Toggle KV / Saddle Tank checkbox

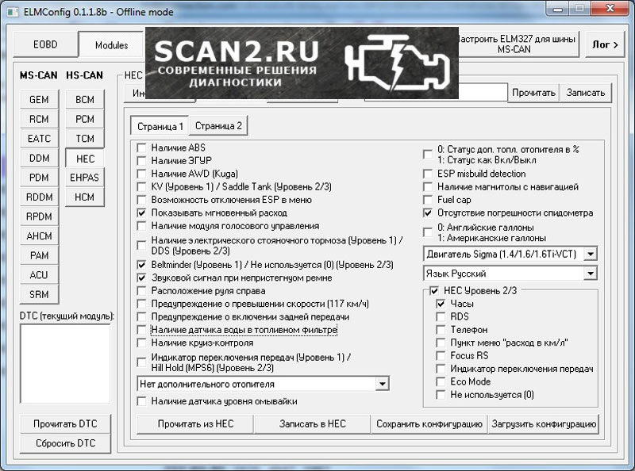(141, 186)
